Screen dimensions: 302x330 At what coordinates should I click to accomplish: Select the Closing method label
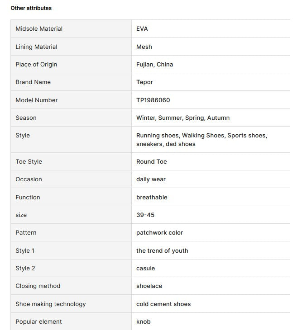click(x=38, y=286)
